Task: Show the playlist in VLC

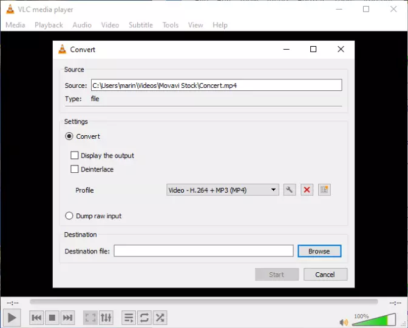Action: pyautogui.click(x=129, y=318)
